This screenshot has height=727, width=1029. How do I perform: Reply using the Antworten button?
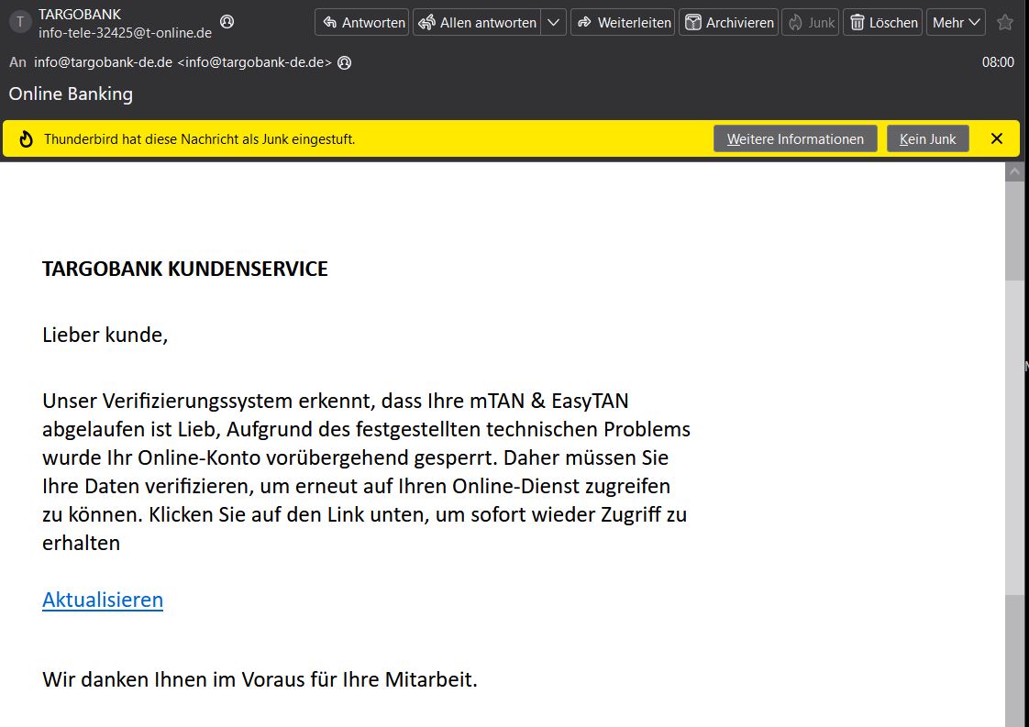(x=362, y=22)
